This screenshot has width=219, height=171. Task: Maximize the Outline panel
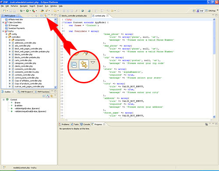pyautogui.click(x=55, y=91)
